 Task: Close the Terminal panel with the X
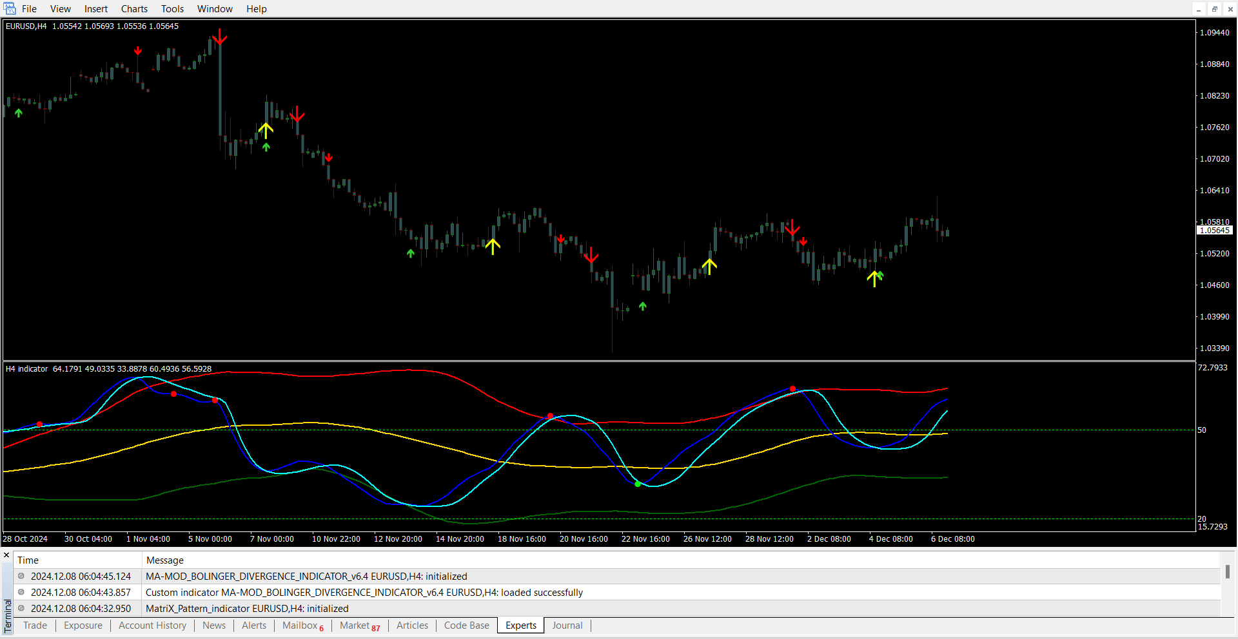click(6, 555)
